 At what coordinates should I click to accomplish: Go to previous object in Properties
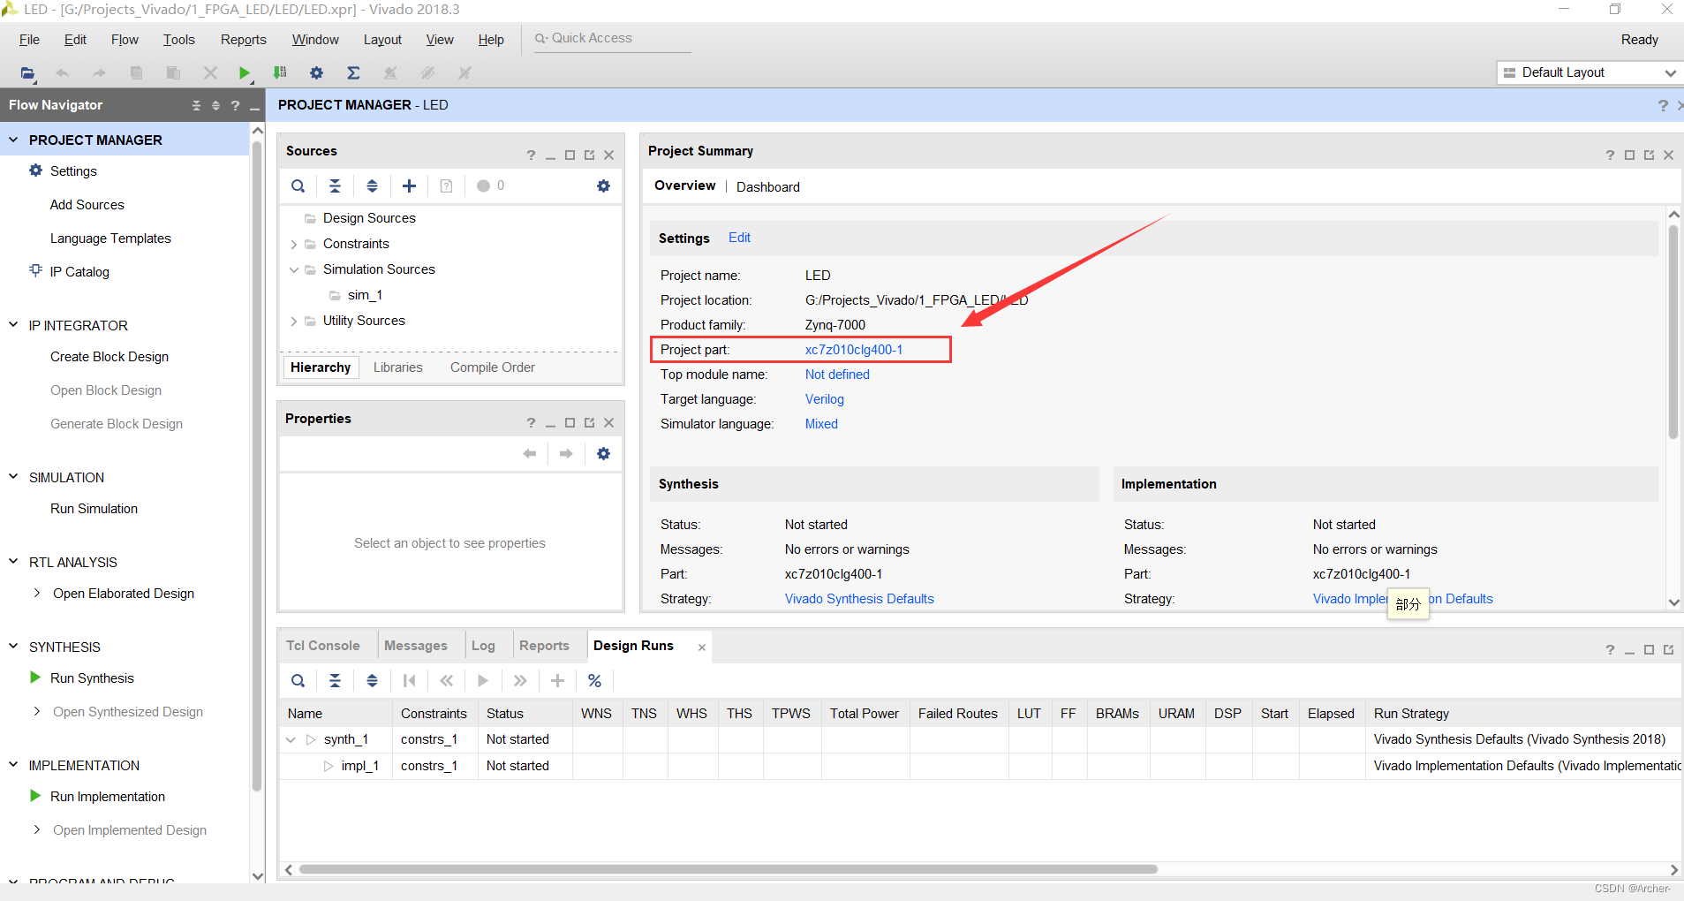(530, 454)
